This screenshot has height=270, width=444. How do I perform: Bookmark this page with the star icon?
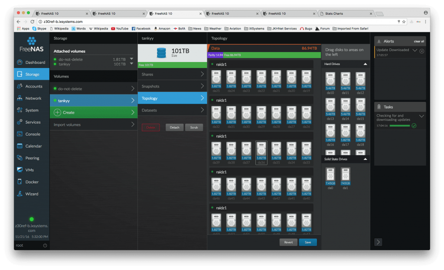pos(404,22)
